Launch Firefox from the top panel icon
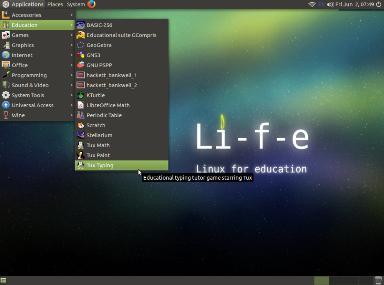This screenshot has width=384, height=285. coord(91,4)
